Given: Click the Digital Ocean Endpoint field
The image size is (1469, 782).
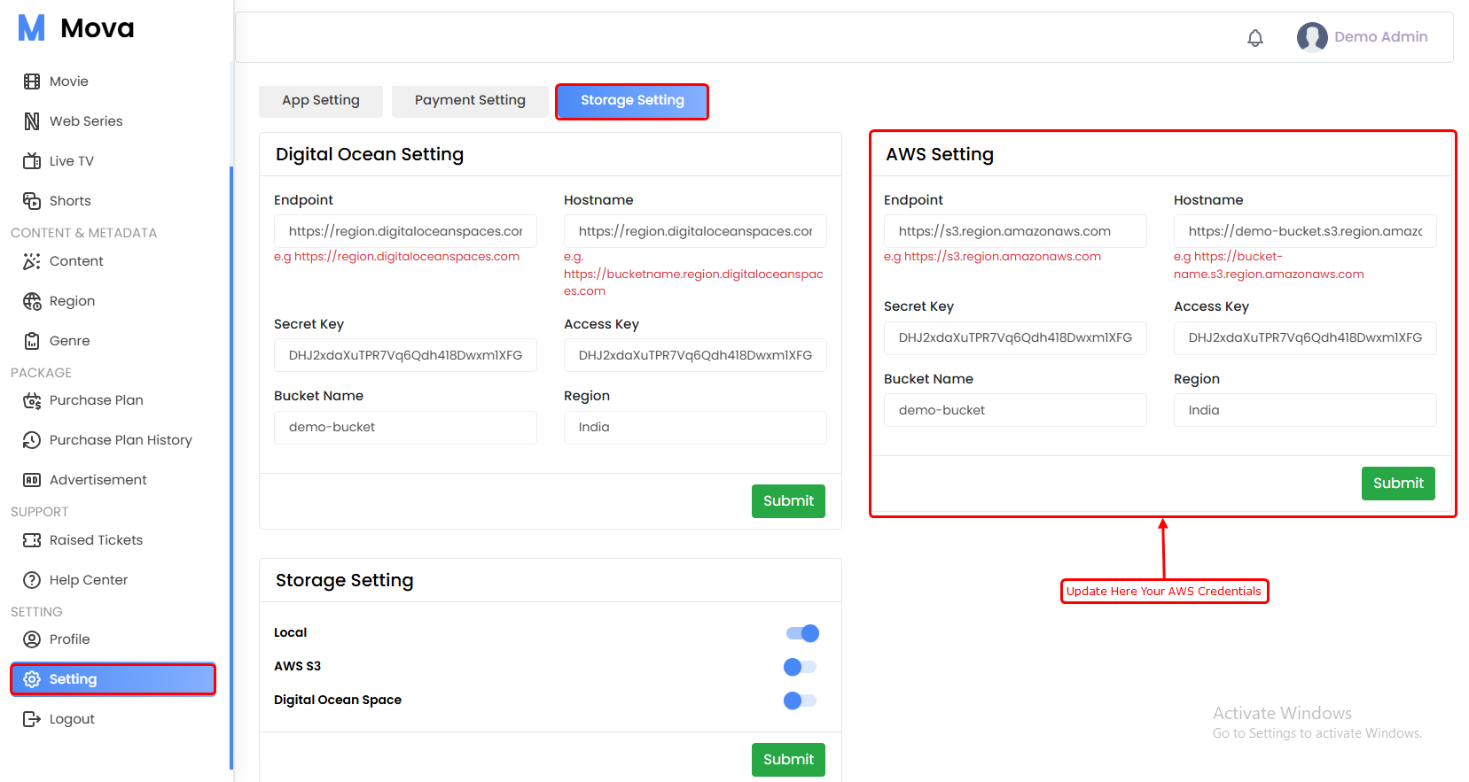Looking at the screenshot, I should (405, 231).
